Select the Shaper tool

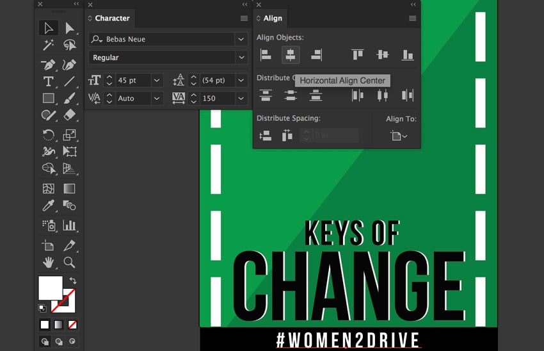48,115
